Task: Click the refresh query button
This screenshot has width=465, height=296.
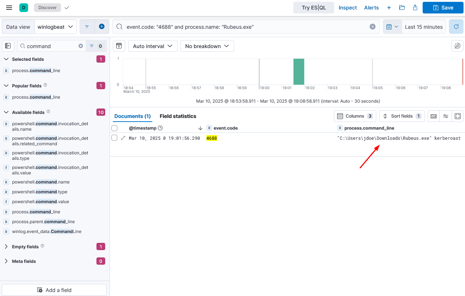Action: [456, 27]
